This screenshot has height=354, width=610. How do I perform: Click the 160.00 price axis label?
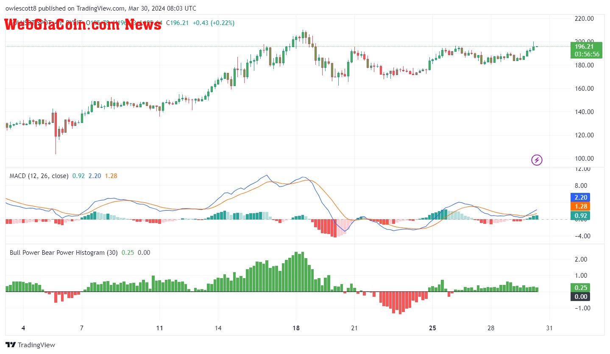coord(584,89)
